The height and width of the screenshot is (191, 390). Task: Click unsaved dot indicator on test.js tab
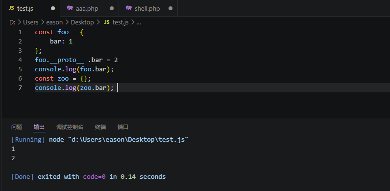(53, 8)
